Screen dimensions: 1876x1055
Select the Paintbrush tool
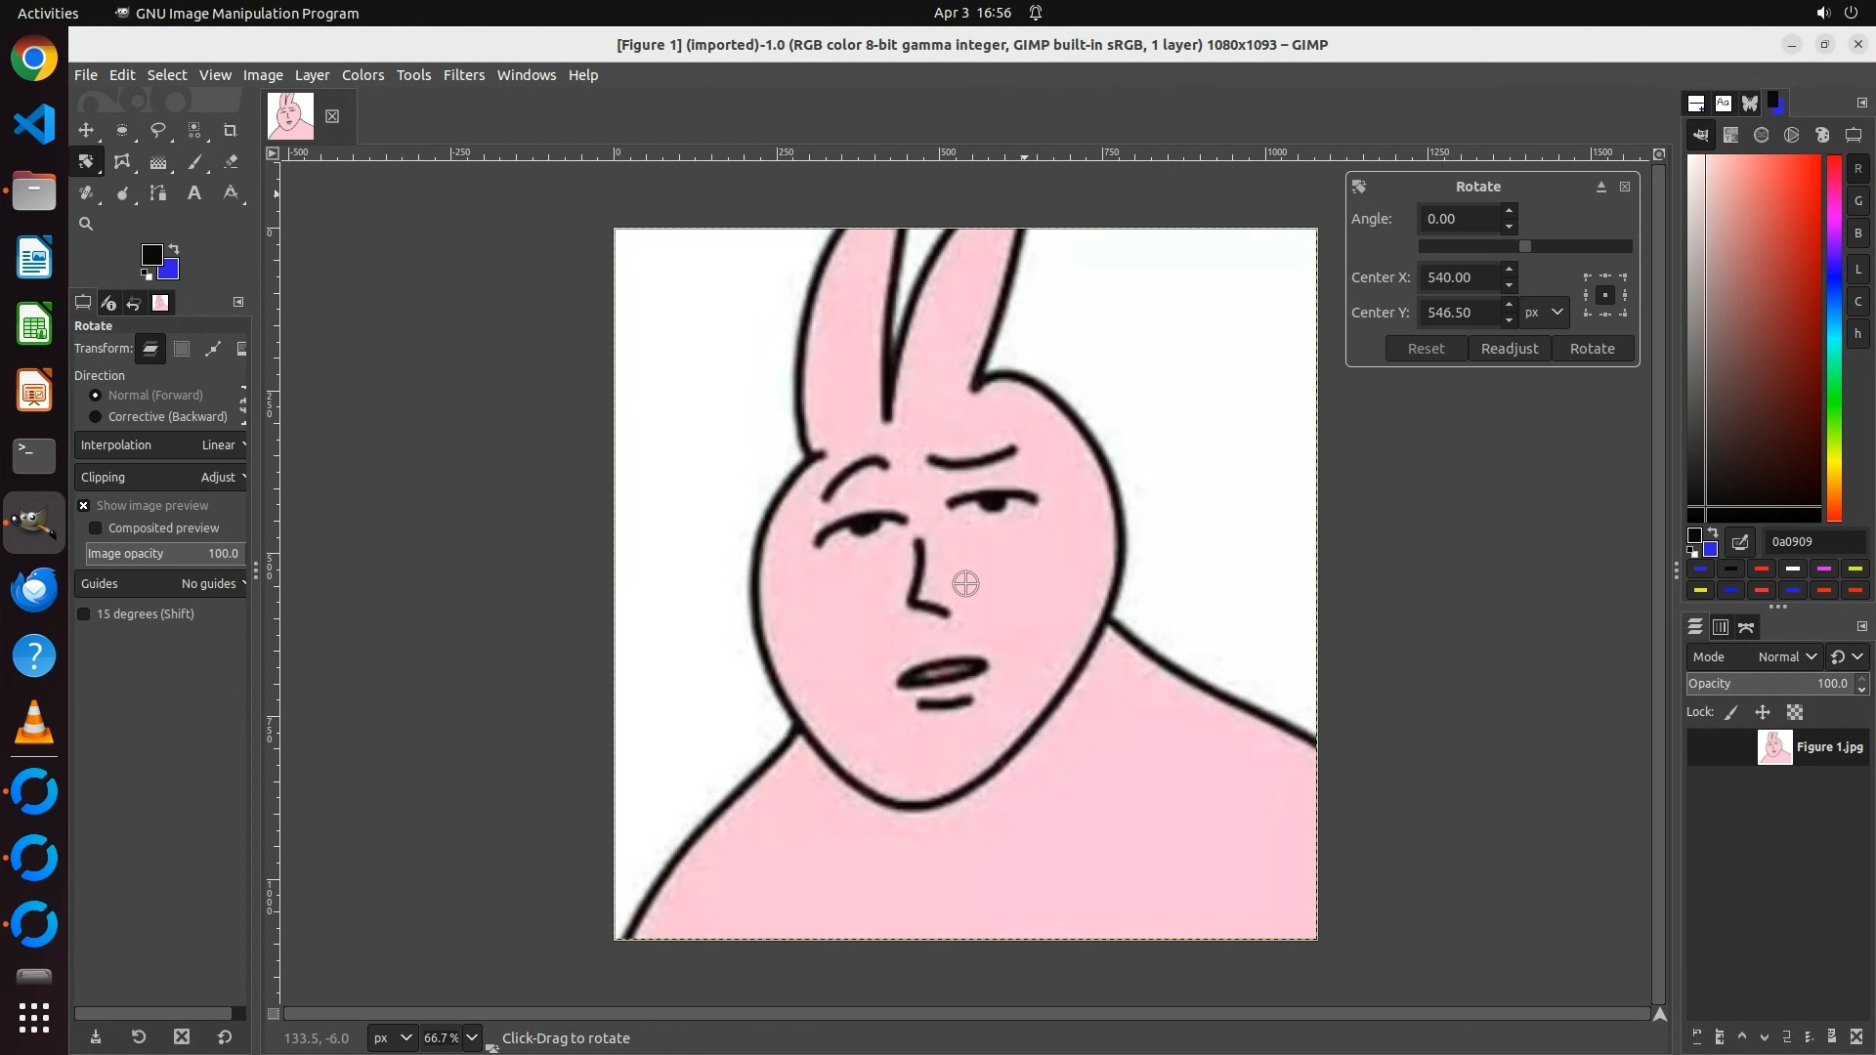coord(194,162)
